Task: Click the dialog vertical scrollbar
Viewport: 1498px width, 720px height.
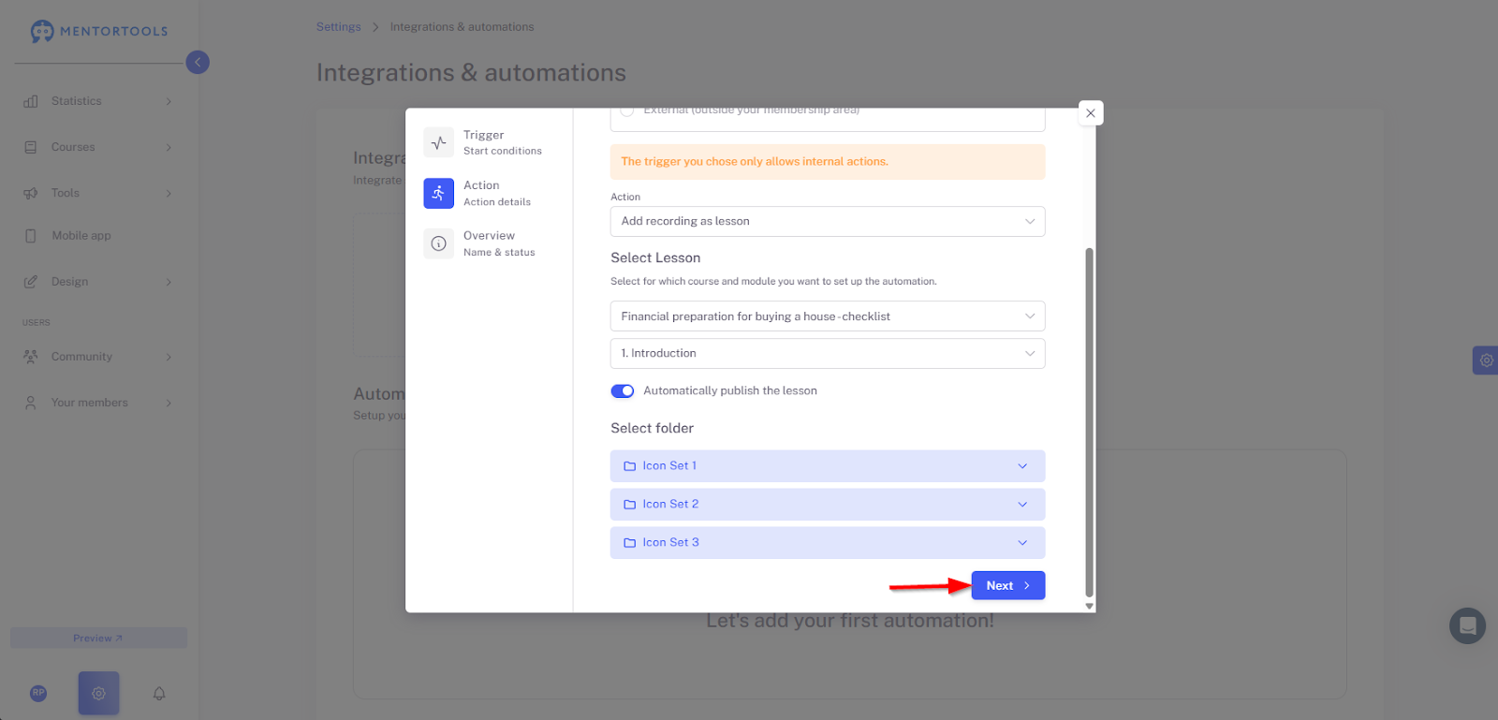Action: (1089, 421)
